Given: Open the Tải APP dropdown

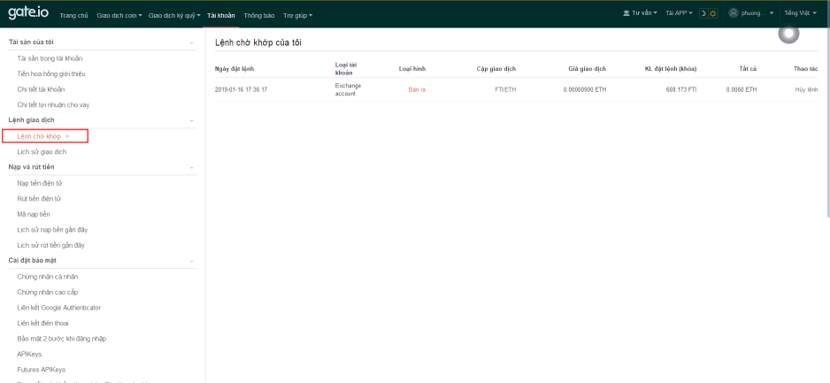Looking at the screenshot, I should (680, 13).
